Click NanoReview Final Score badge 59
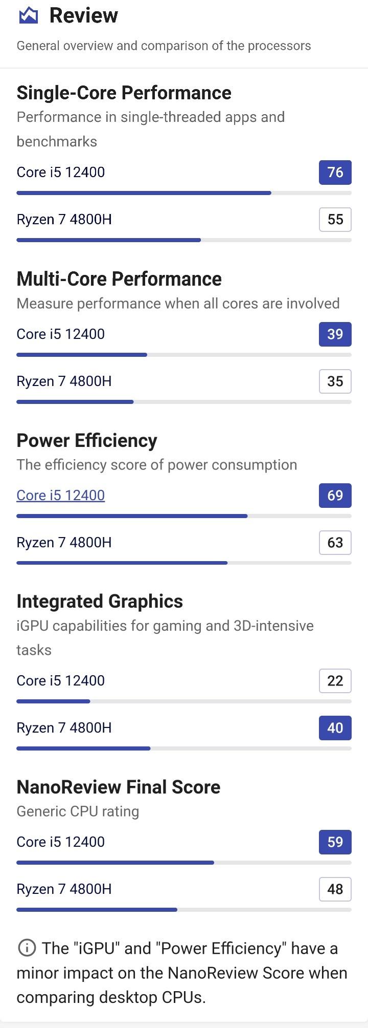The image size is (368, 1028). (x=335, y=842)
